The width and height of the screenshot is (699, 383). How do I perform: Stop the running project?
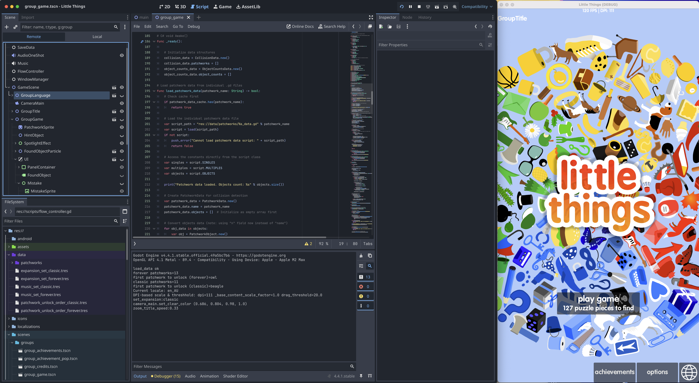tap(419, 7)
